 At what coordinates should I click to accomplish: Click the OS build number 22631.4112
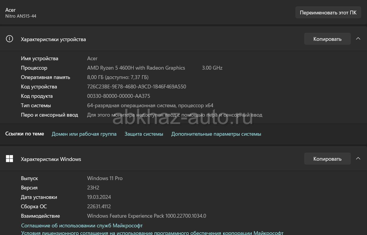(99, 207)
